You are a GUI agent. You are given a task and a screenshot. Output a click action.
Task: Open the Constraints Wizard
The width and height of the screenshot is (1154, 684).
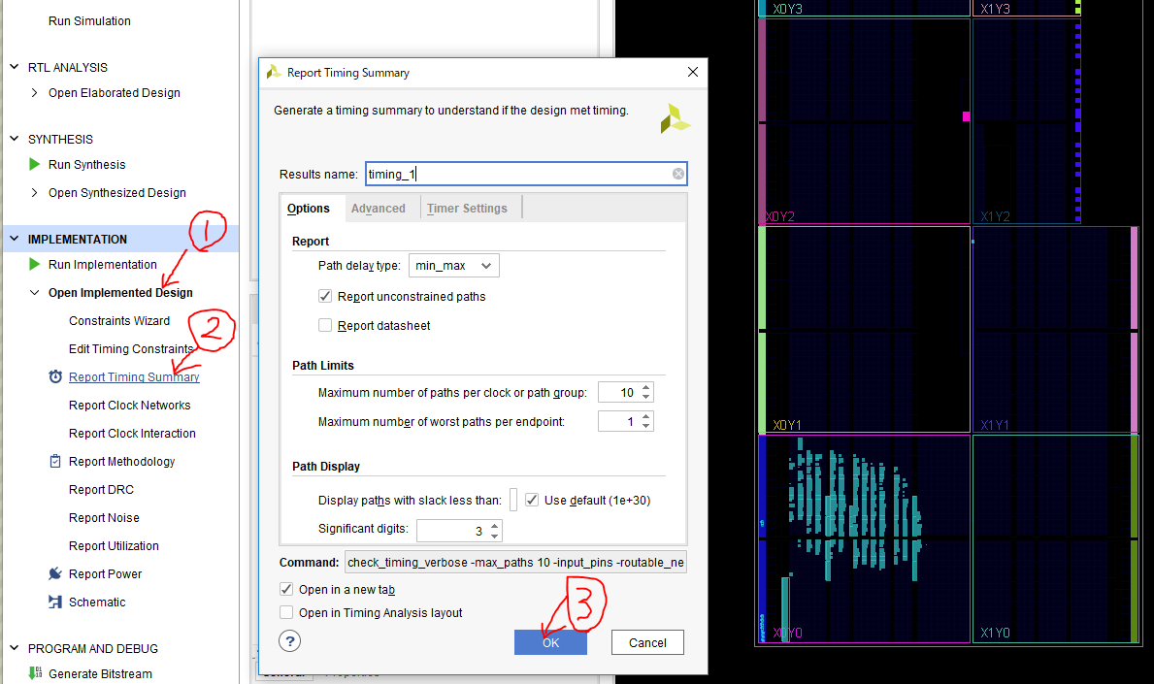[x=119, y=320]
